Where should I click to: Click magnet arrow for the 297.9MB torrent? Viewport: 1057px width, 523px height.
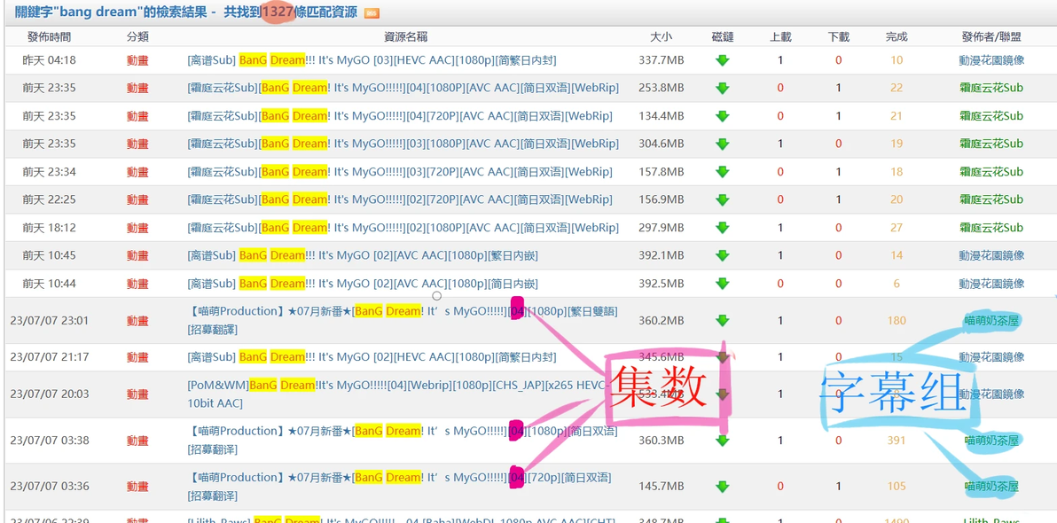722,228
